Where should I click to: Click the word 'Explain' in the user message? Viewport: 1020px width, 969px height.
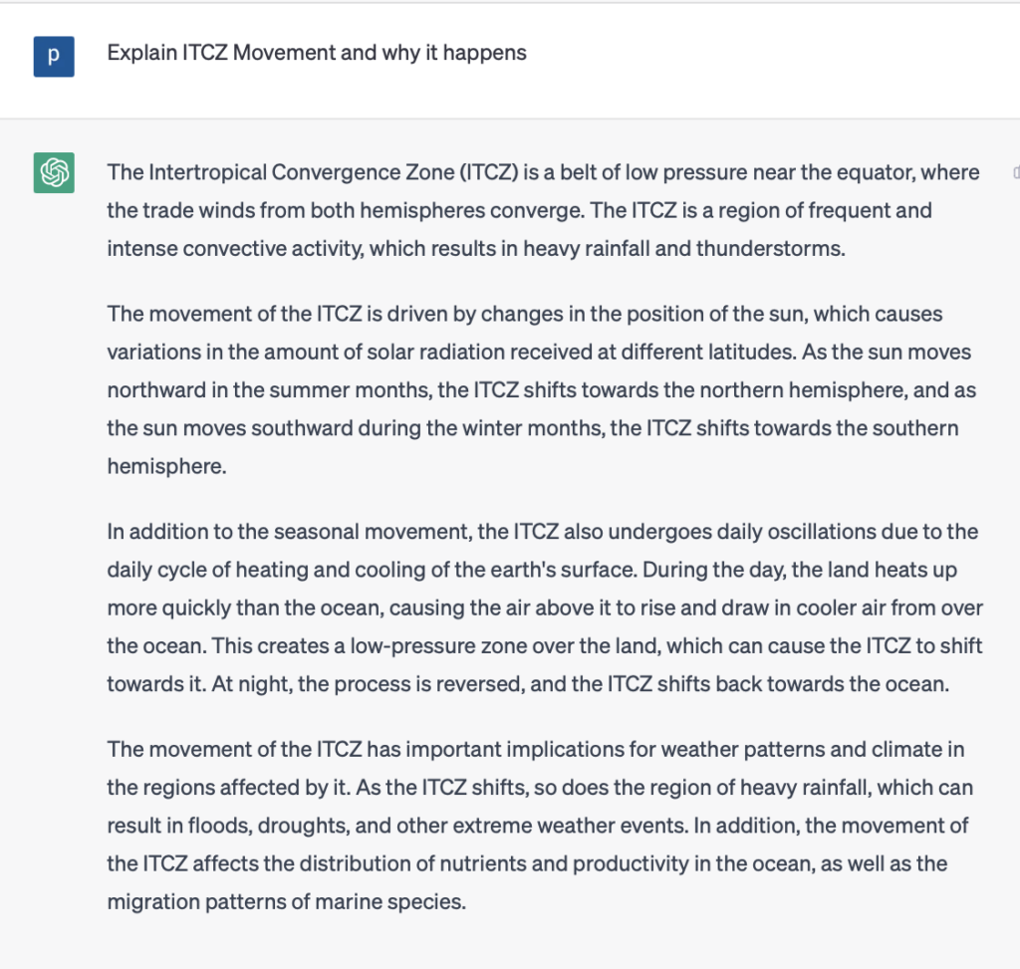tap(142, 53)
